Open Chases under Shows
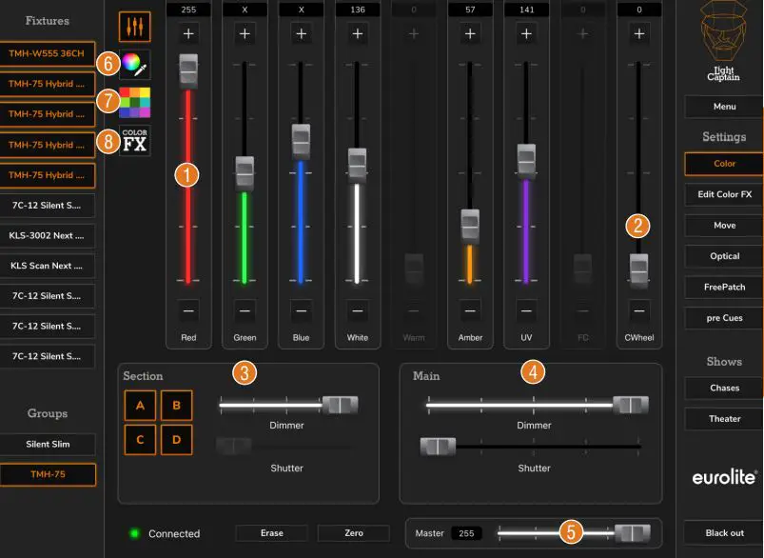 [x=724, y=389]
